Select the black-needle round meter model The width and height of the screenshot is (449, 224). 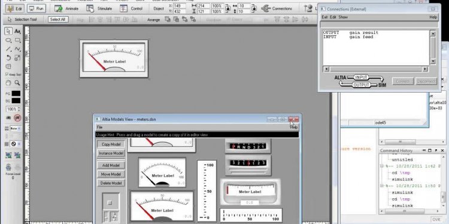tap(162, 172)
